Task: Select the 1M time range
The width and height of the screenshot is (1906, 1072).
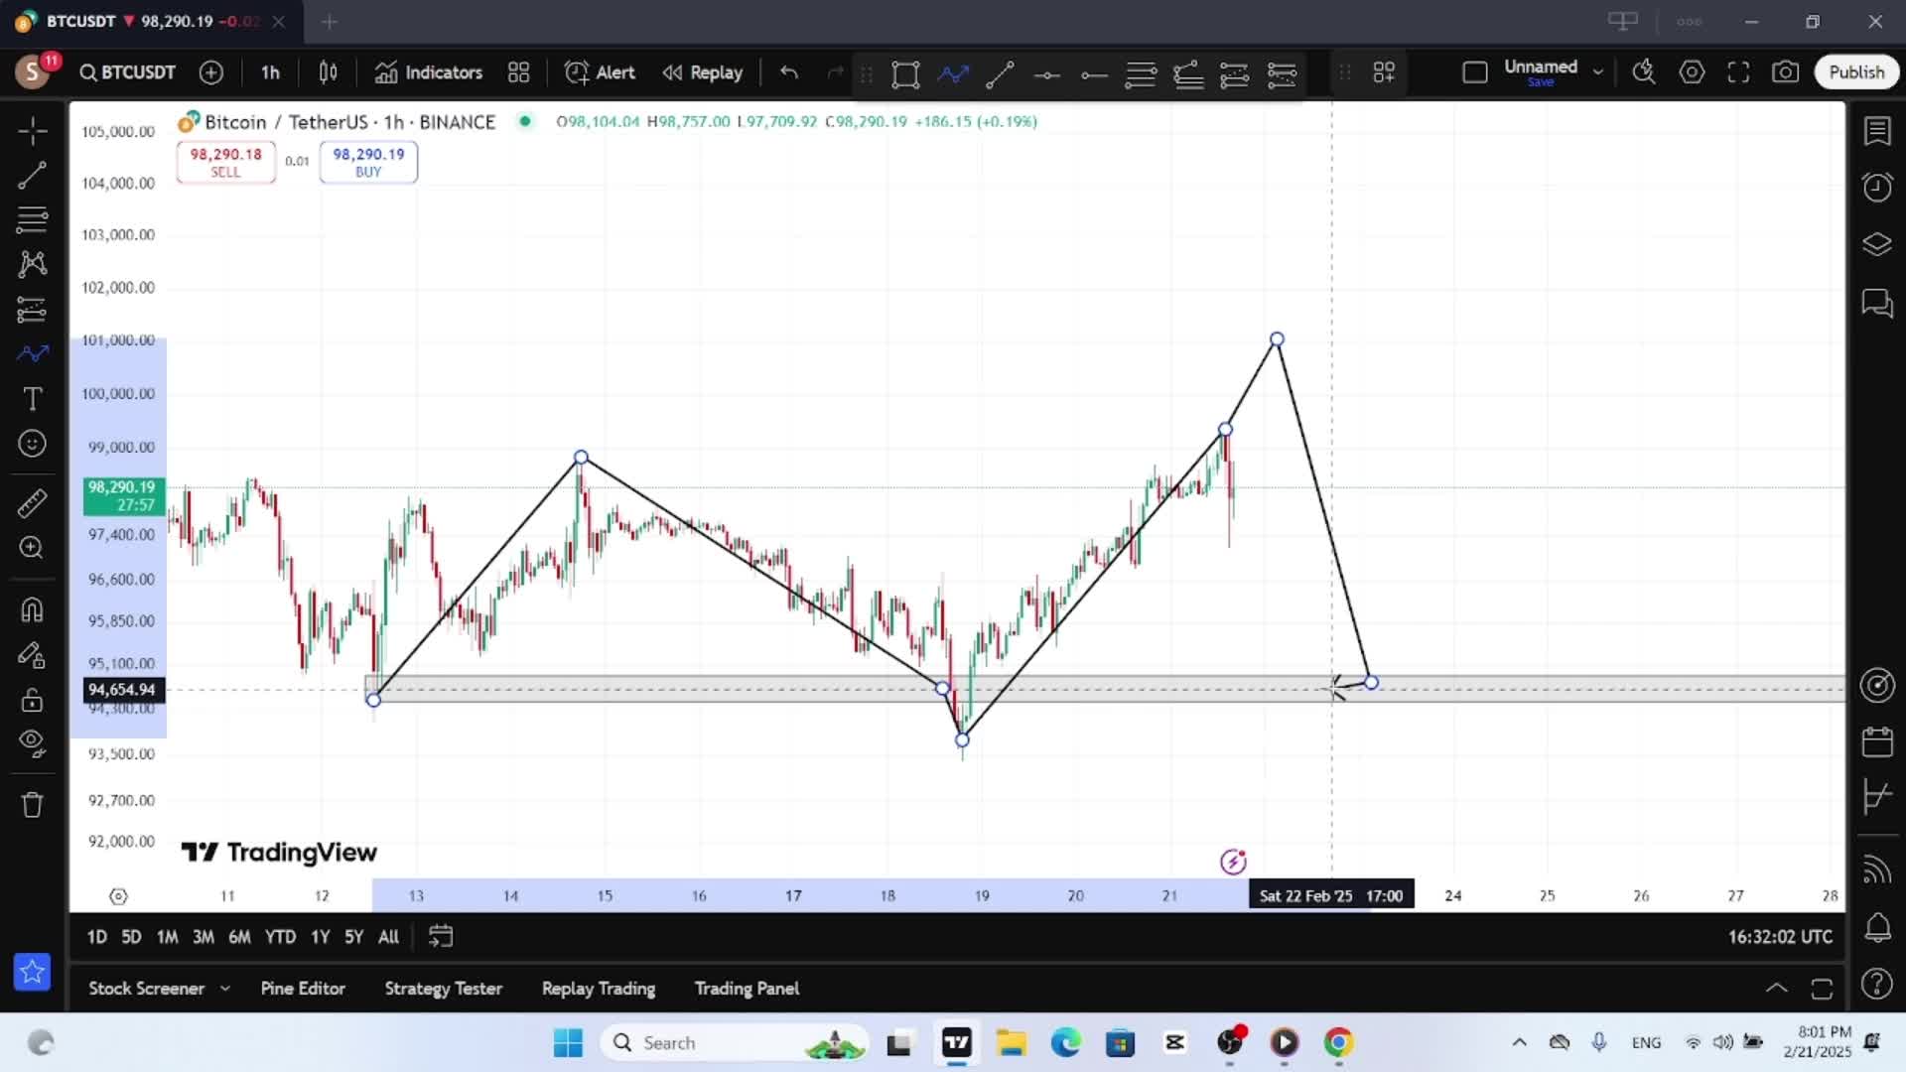Action: coord(167,937)
